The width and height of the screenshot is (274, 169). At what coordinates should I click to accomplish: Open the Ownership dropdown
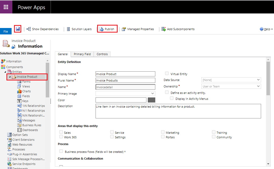coord(231,86)
